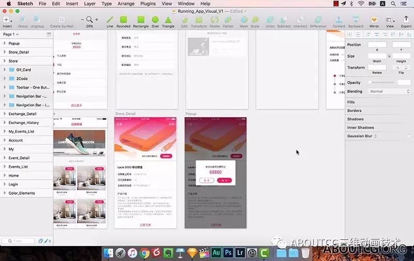Click the Ungroup toolbar icon
414x261 pixels.
(x=37, y=20)
